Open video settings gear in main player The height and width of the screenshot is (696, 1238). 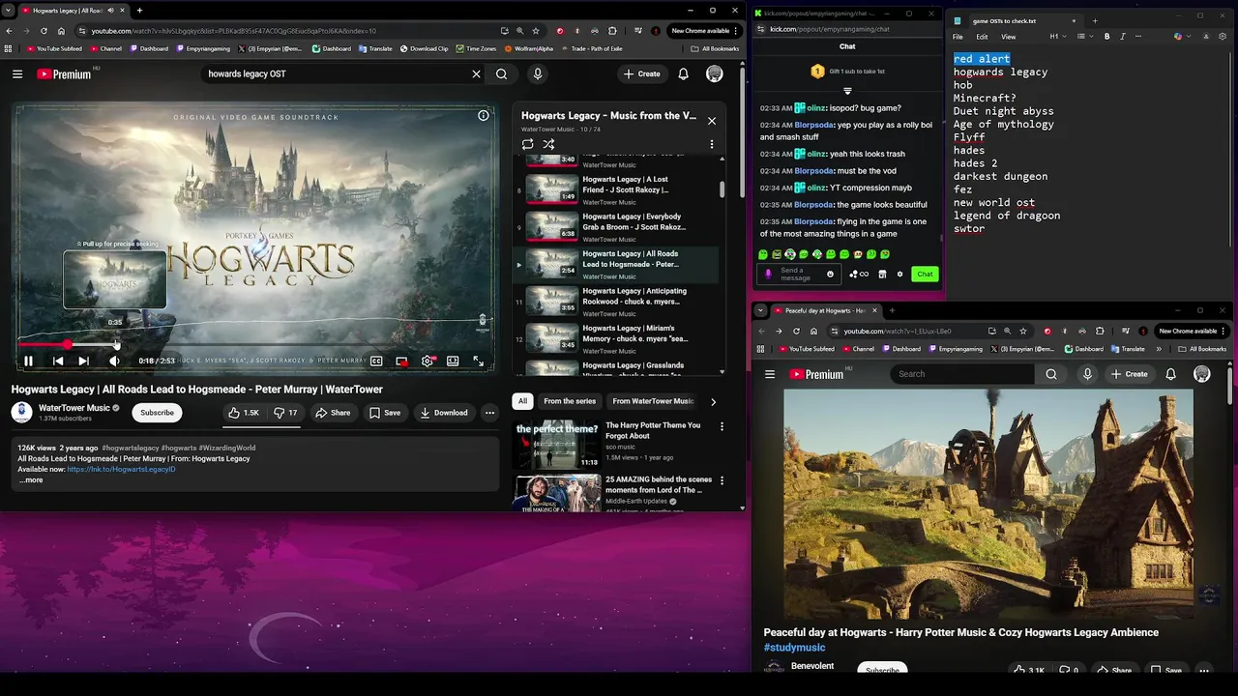(x=427, y=361)
